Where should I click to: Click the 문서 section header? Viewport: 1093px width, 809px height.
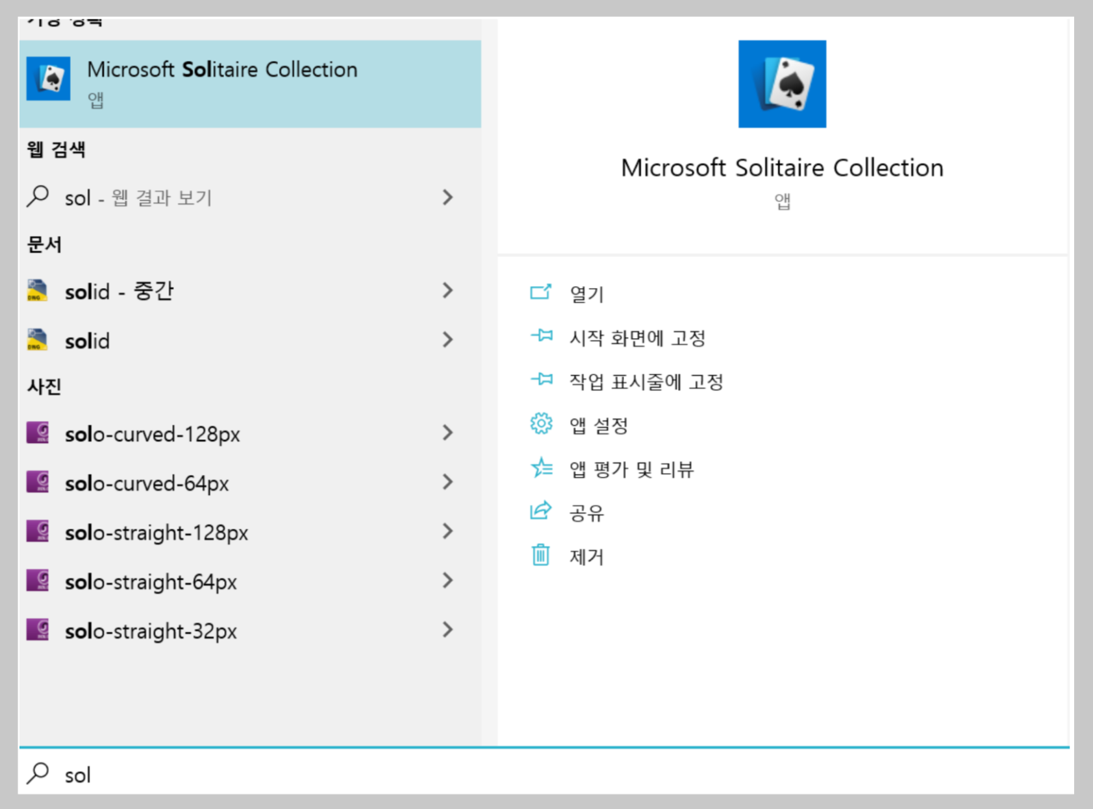coord(44,245)
